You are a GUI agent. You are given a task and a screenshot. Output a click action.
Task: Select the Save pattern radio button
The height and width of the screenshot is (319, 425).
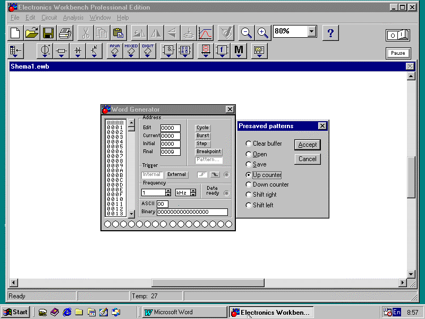pos(248,164)
